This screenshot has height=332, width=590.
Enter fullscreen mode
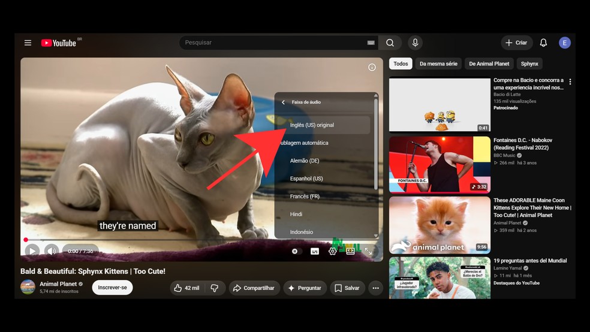(368, 251)
